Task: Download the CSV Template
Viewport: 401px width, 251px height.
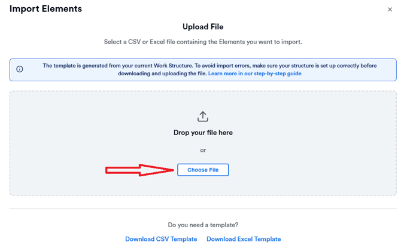Action: (x=161, y=239)
